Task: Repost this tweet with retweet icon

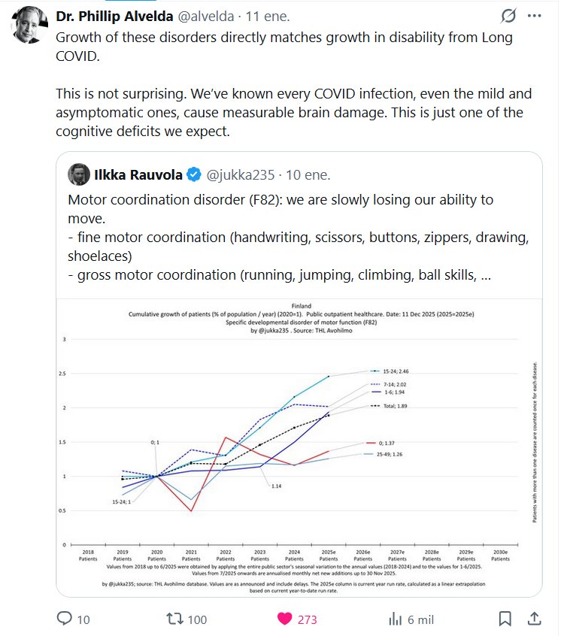Action: click(x=174, y=619)
